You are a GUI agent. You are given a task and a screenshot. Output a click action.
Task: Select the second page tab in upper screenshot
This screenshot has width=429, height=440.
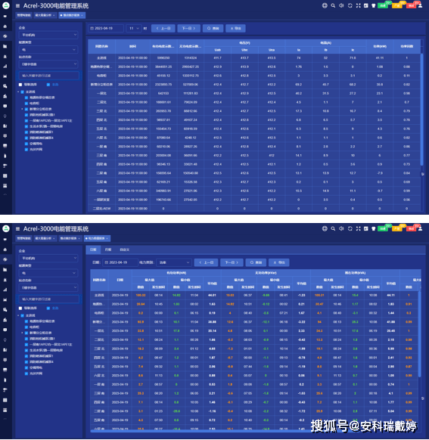[x=45, y=15]
